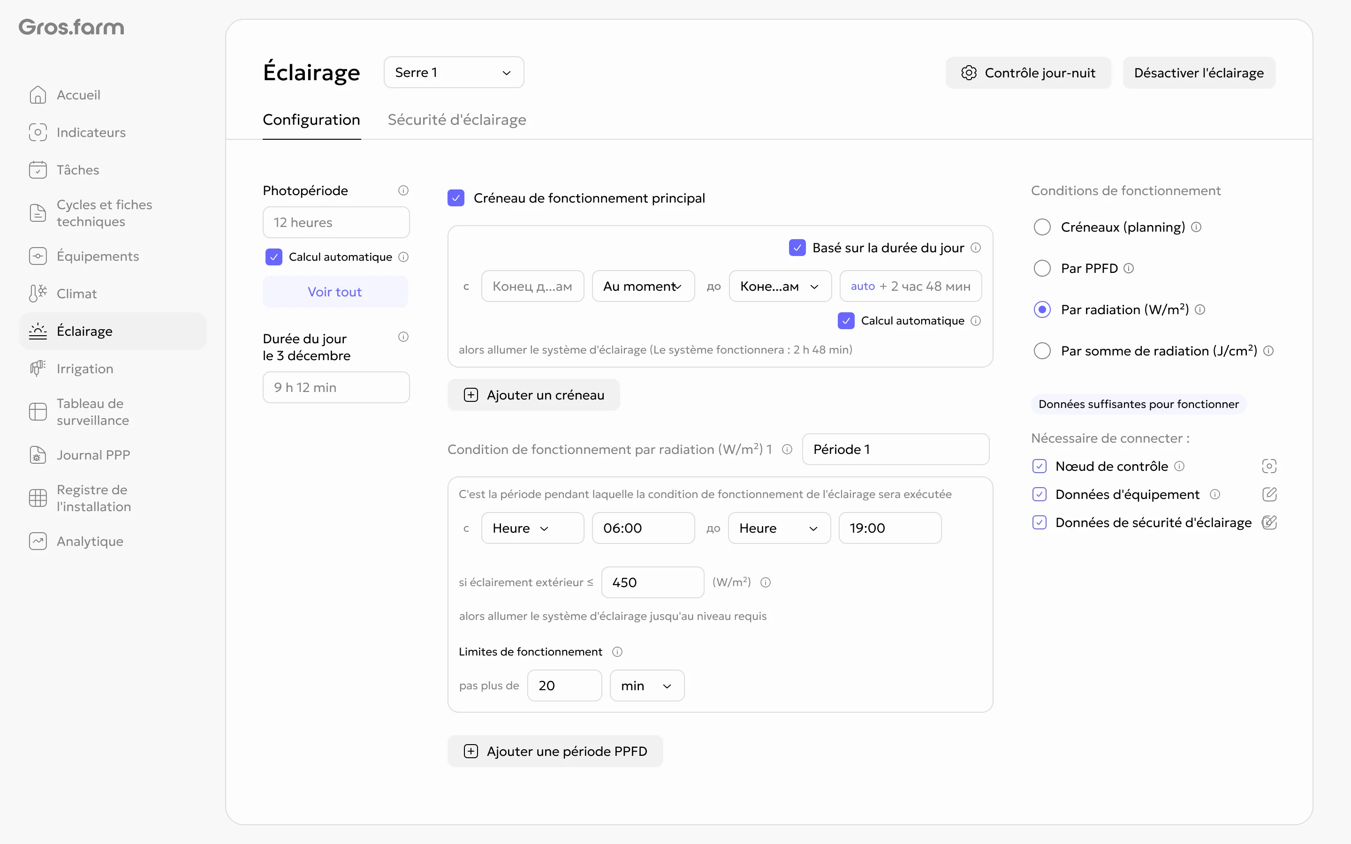The height and width of the screenshot is (844, 1351).
Task: Open Indicateurs icon in sidebar
Action: coord(38,132)
